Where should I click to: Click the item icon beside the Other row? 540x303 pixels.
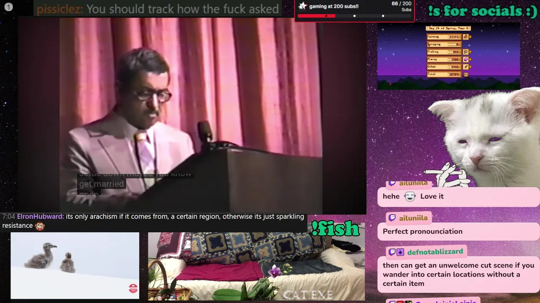(x=466, y=66)
